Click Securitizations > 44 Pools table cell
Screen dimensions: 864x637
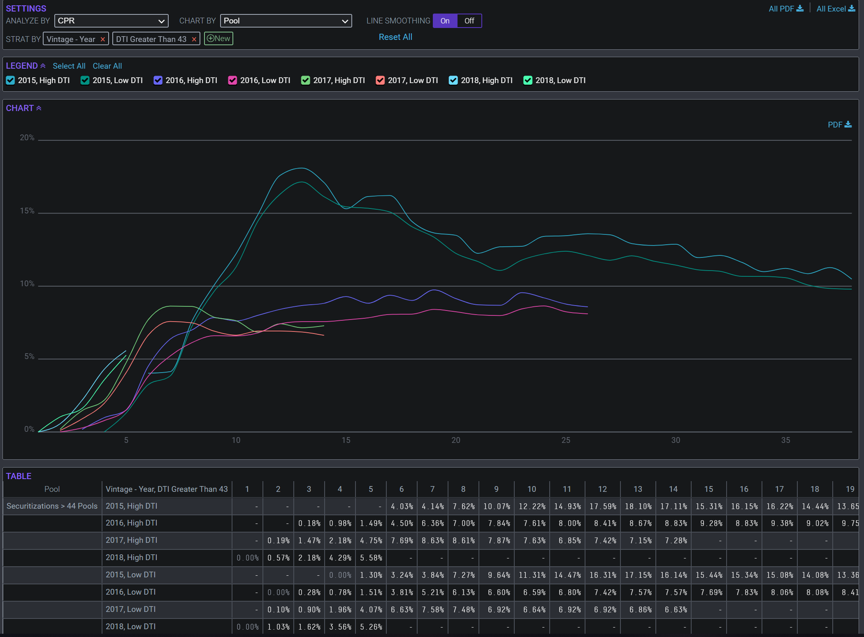pos(52,506)
